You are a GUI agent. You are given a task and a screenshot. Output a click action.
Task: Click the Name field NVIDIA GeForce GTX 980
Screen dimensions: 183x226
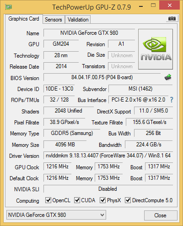click(89, 33)
